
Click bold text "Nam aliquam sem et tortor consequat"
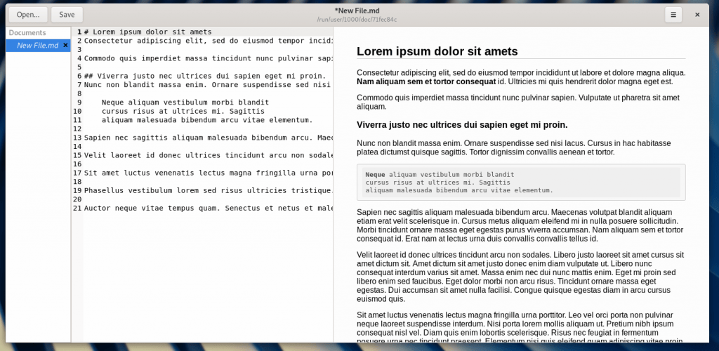point(426,81)
